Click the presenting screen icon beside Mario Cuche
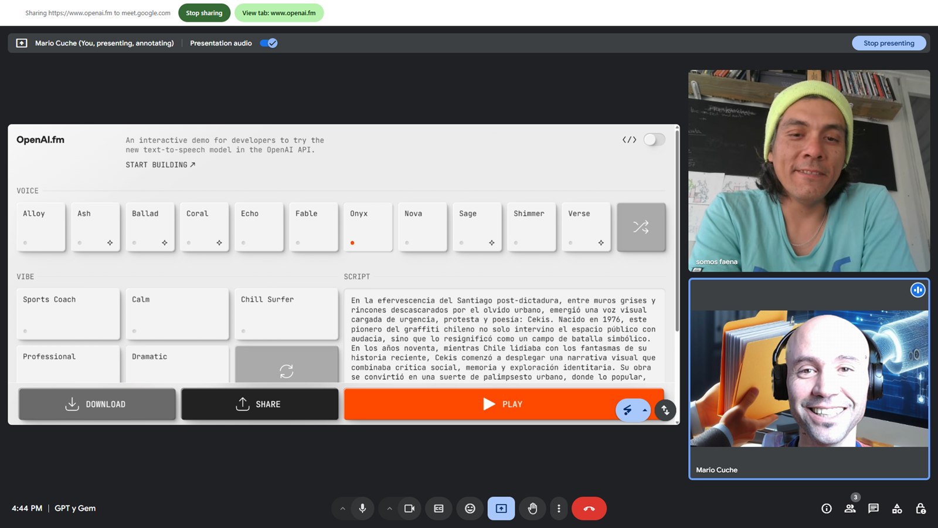Screen dimensions: 938x528 22,43
